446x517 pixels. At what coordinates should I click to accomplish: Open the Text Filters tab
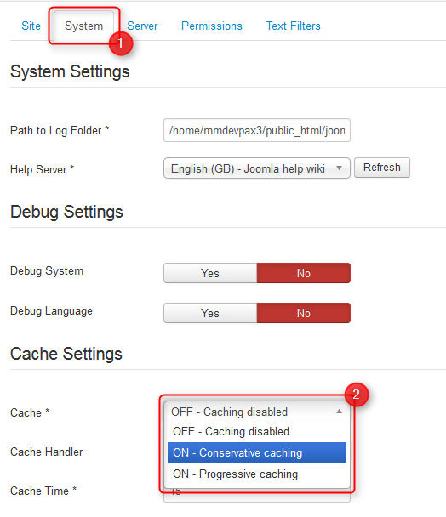click(x=293, y=26)
